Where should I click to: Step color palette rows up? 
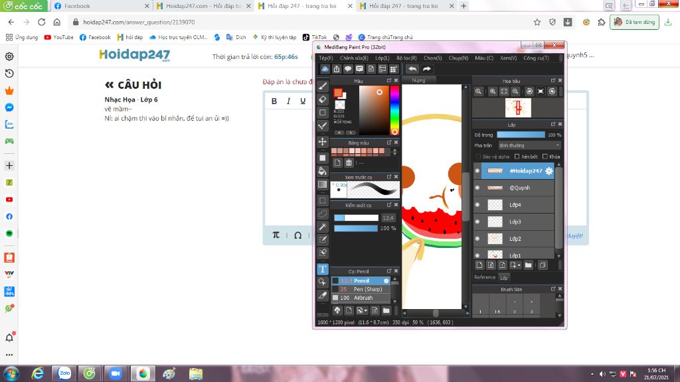pos(394,149)
